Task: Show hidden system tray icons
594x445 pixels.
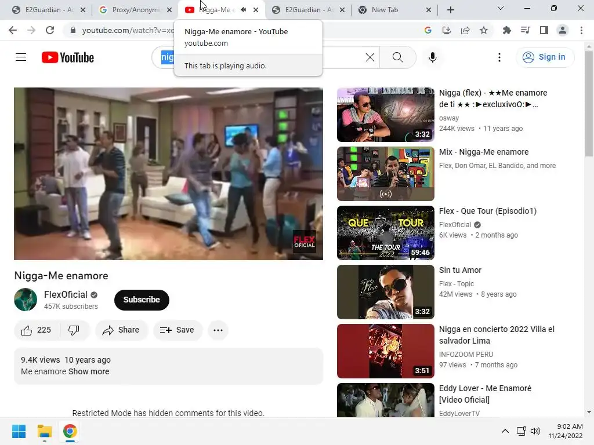Action: tap(505, 431)
